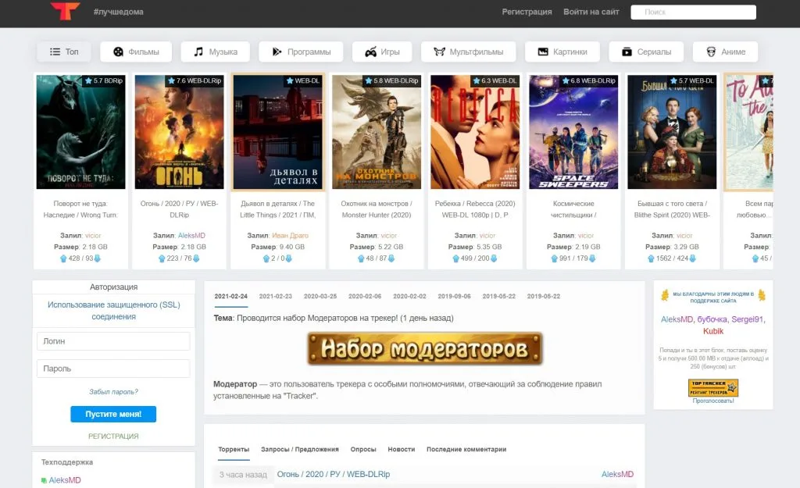The height and width of the screenshot is (488, 800).
Task: Click seeders arrow icon under Поворот не туда
Action: (63, 258)
